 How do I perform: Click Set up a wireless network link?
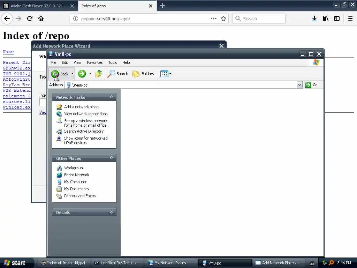pos(86,123)
